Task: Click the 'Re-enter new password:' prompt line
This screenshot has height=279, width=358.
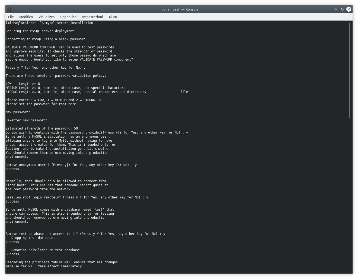Action: click(27, 120)
